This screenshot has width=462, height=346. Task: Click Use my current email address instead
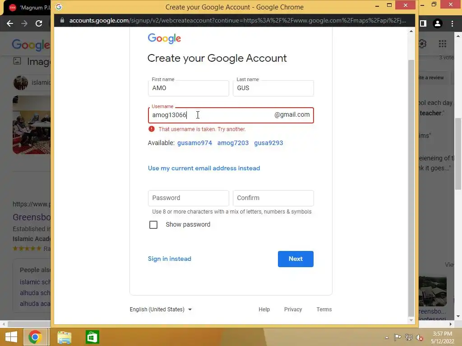point(204,168)
